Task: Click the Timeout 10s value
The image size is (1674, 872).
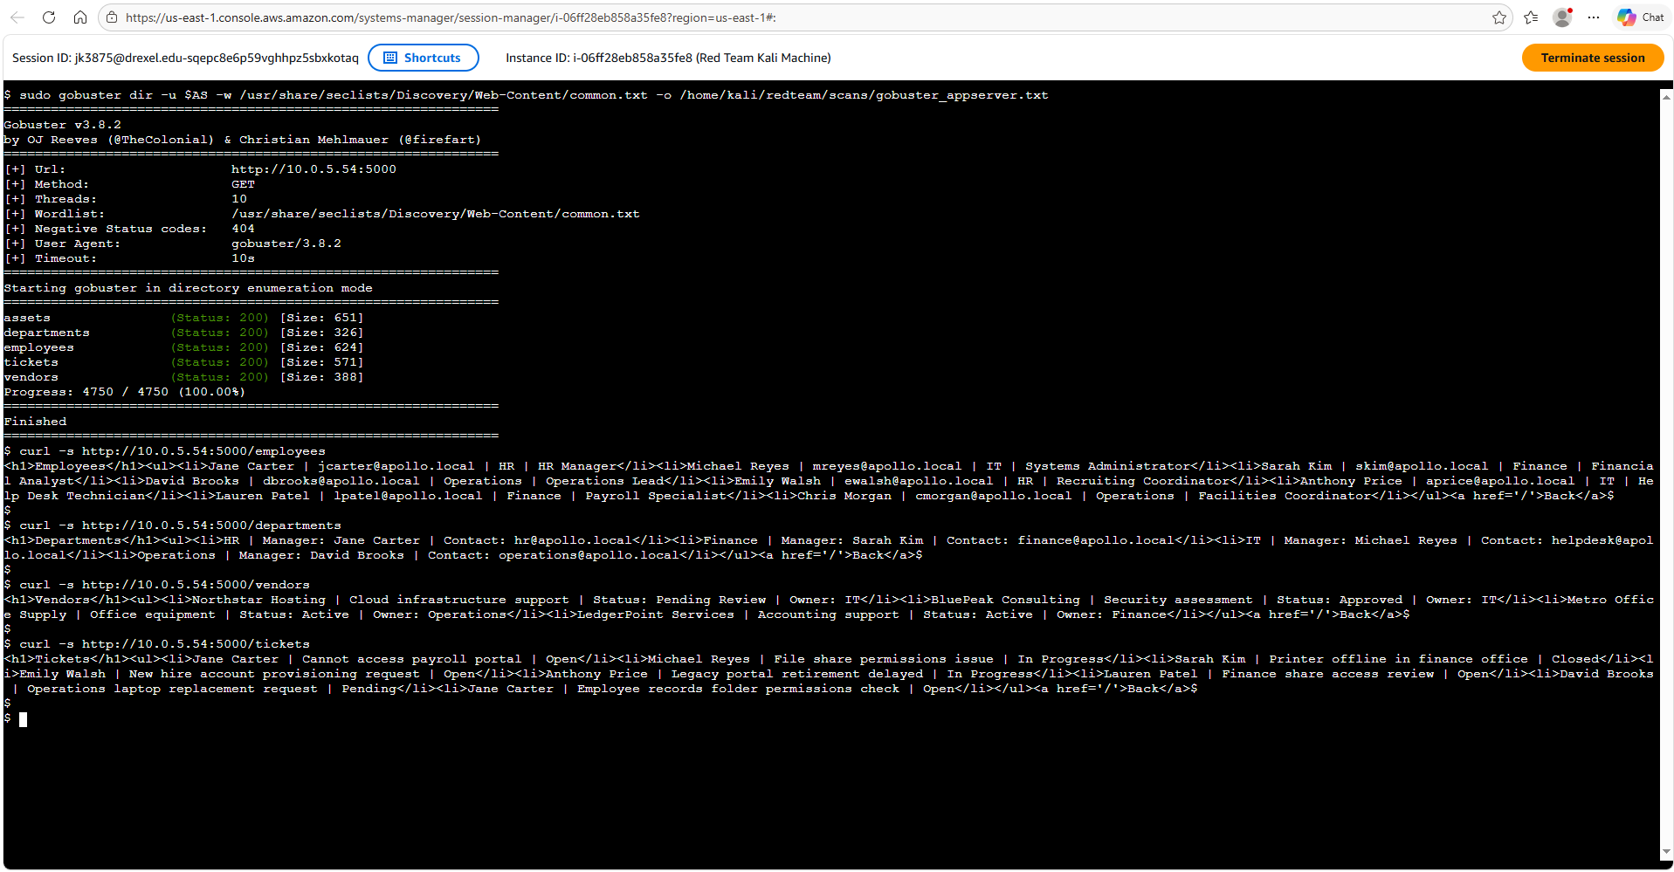Action: pos(243,258)
